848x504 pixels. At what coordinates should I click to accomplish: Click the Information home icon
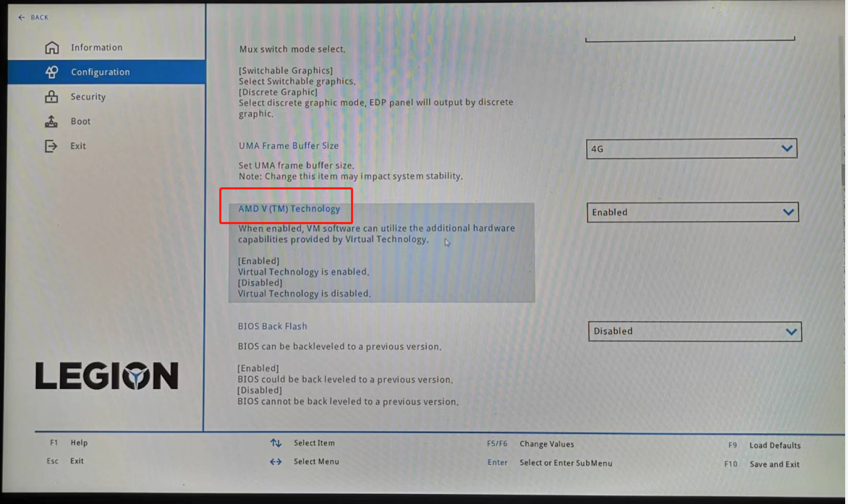pyautogui.click(x=51, y=48)
